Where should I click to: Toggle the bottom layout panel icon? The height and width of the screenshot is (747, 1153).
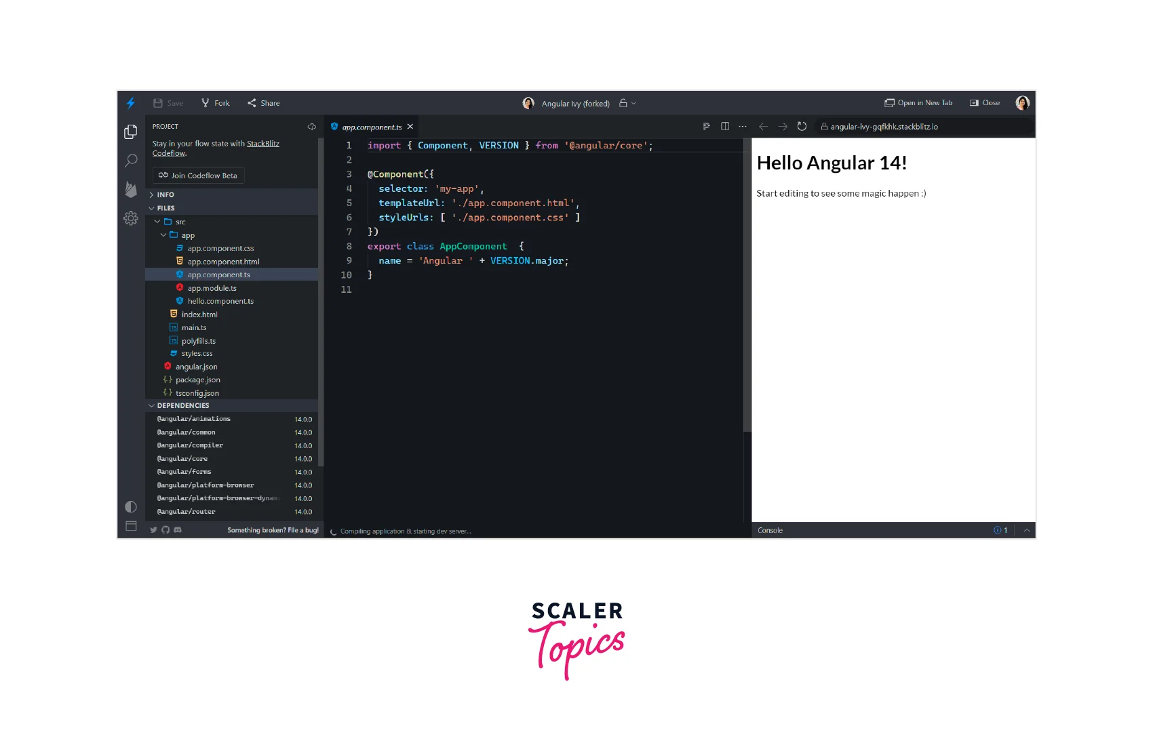(x=131, y=526)
